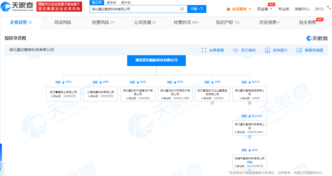This screenshot has height=176, width=332.
Task: Select the 公司发展 tab
Action: tap(145, 22)
